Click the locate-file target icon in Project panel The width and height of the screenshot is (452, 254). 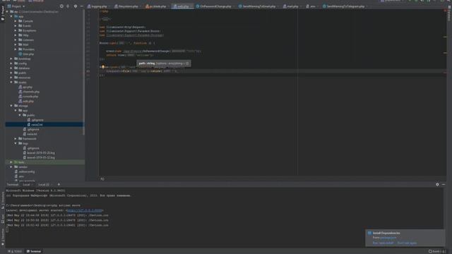[x=61, y=6]
